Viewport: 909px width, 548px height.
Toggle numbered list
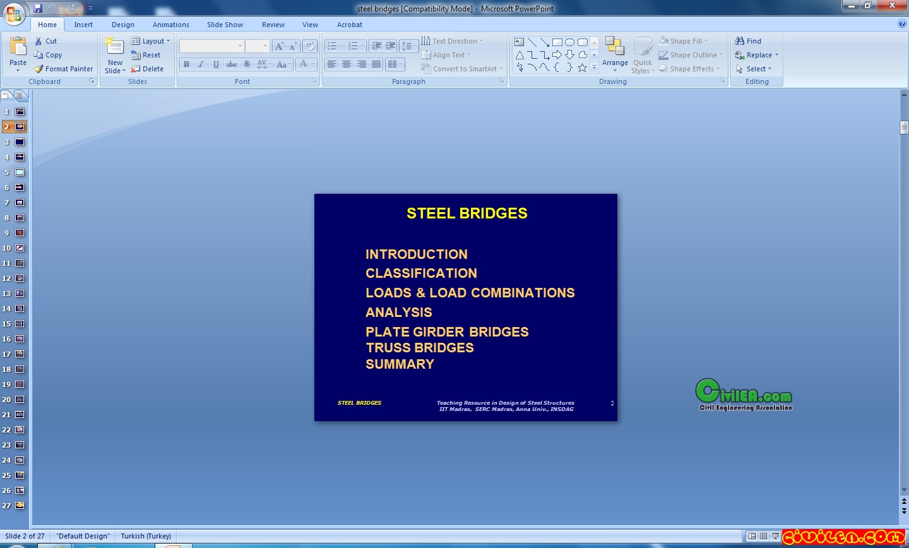[x=356, y=46]
